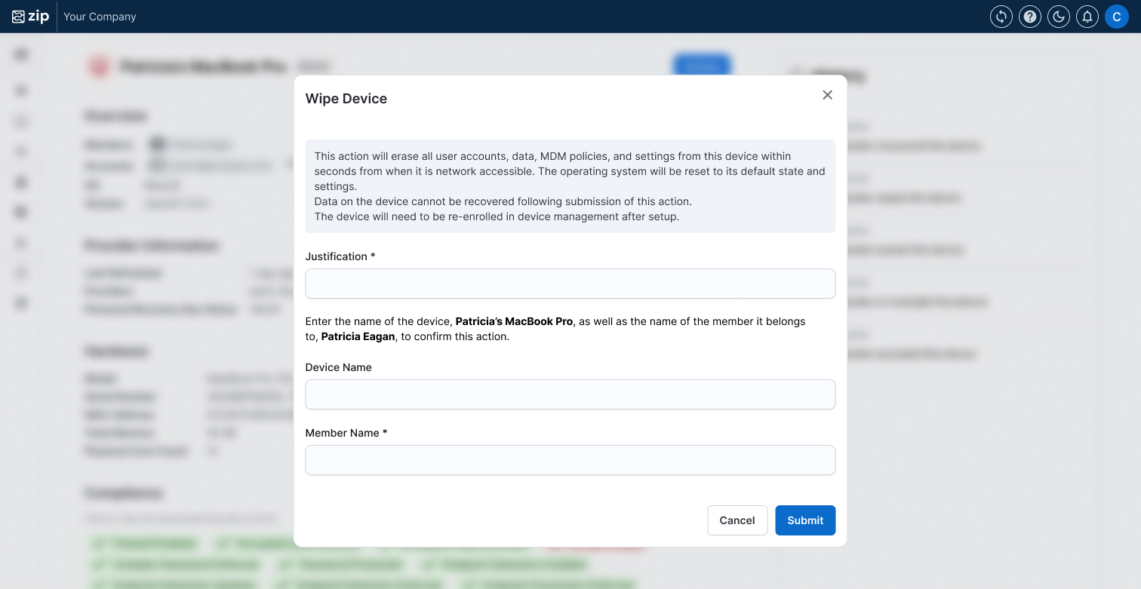Click the bold "Patricia's MacBook Pro" text
The image size is (1141, 589).
click(x=514, y=321)
